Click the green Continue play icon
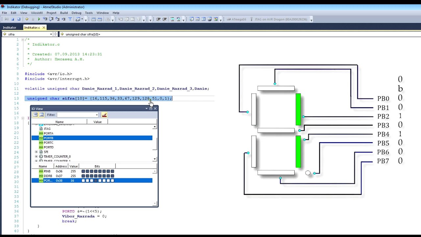The width and height of the screenshot is (421, 237). click(x=39, y=19)
